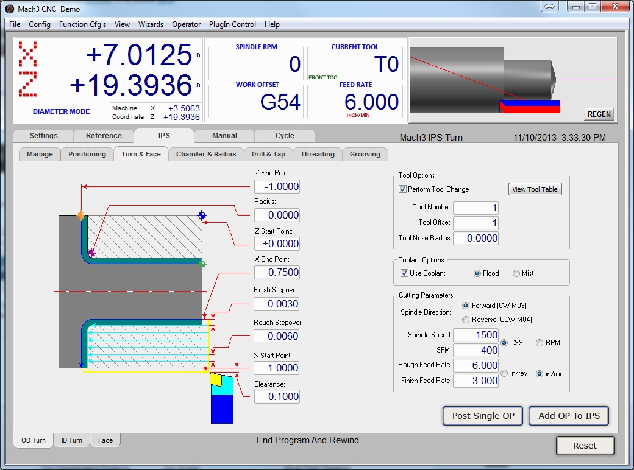Open the Threading sub-tab

pos(318,154)
